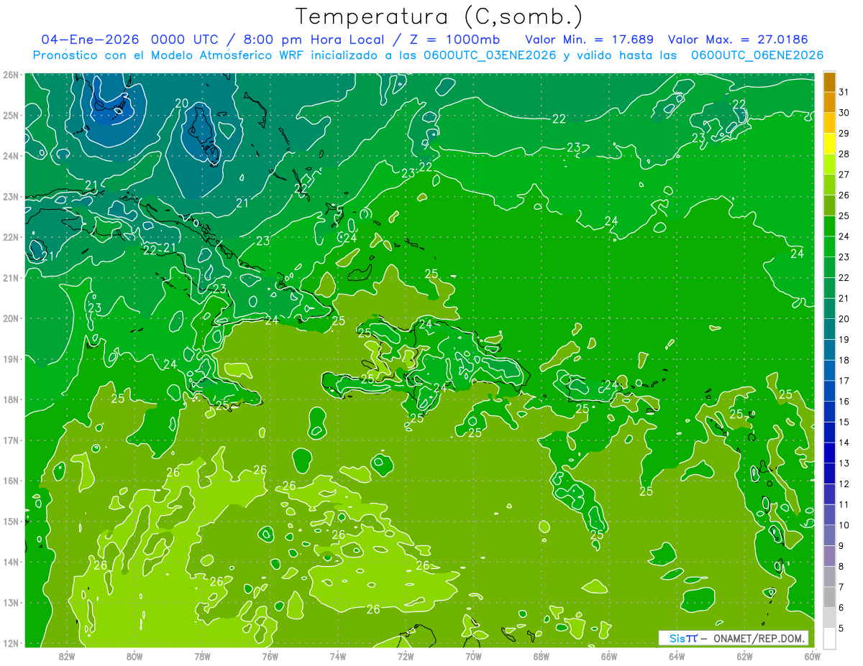863x666 pixels.
Task: Select the purple legend swatch between 8 and 9
Action: 829,556
